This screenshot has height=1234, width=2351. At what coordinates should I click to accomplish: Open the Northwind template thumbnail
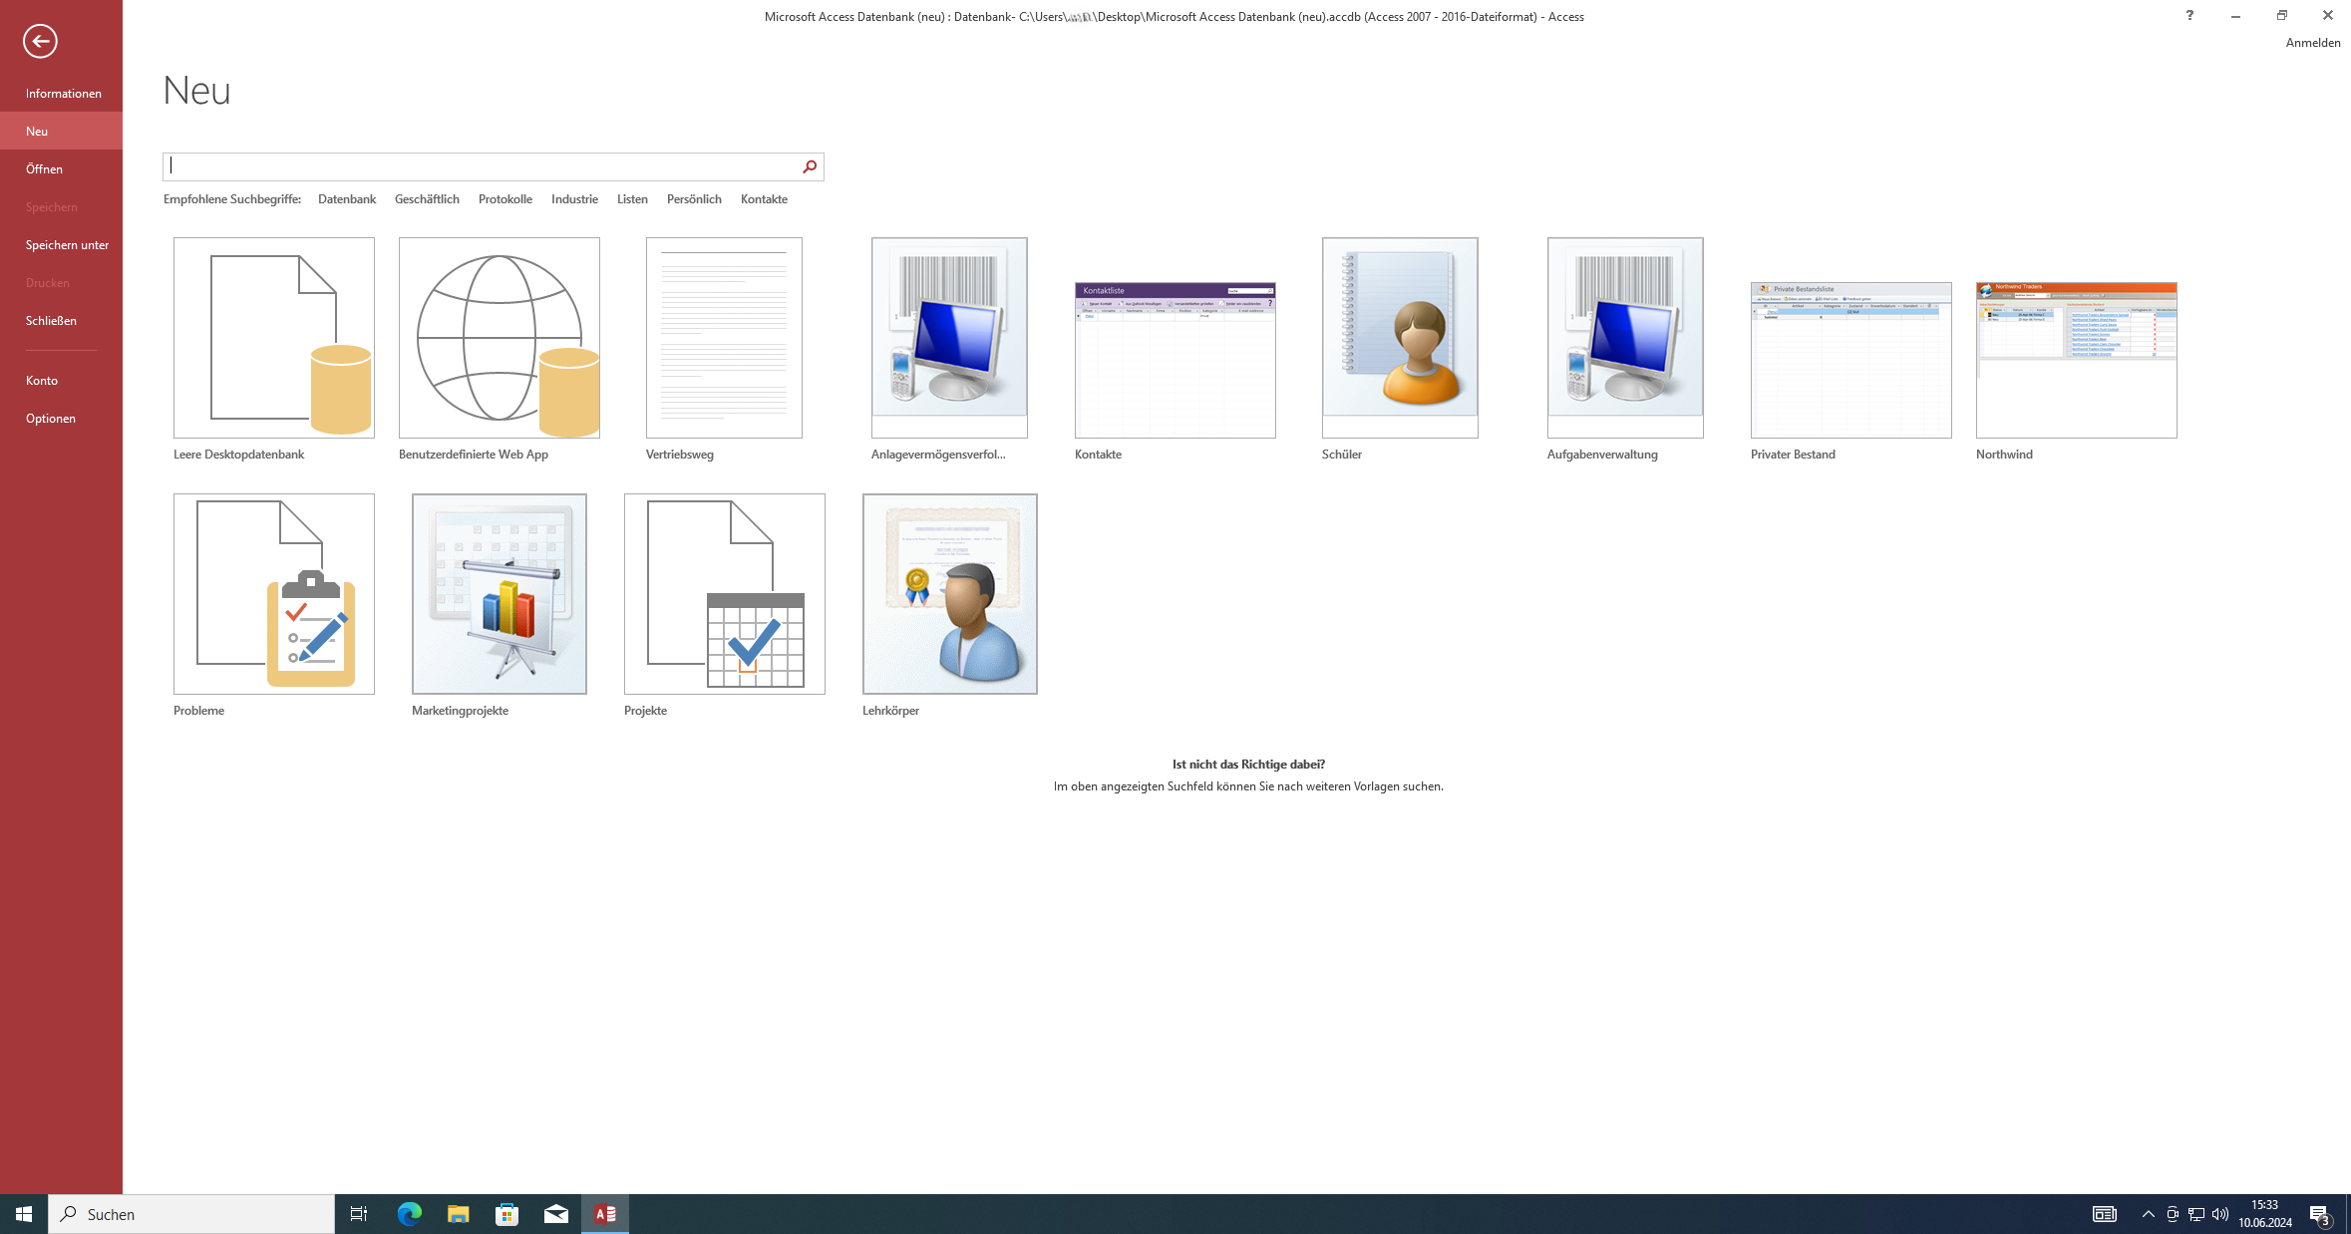point(2076,359)
